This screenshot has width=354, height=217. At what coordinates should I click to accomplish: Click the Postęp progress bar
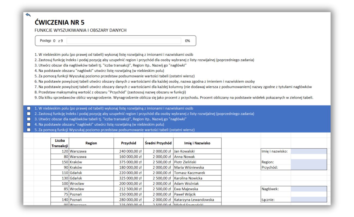(x=124, y=41)
